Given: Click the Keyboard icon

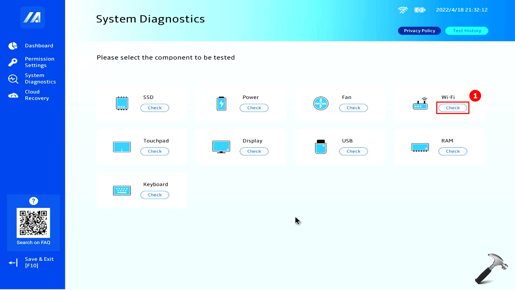Looking at the screenshot, I should click(122, 191).
